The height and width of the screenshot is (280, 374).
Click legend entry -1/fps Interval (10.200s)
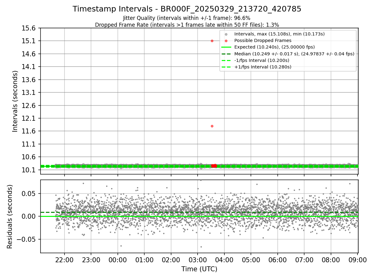tap(262, 60)
